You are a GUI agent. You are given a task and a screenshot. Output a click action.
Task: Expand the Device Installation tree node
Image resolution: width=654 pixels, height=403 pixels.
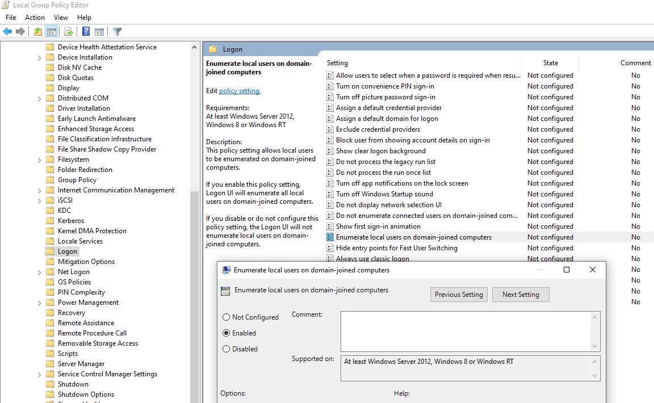point(39,57)
